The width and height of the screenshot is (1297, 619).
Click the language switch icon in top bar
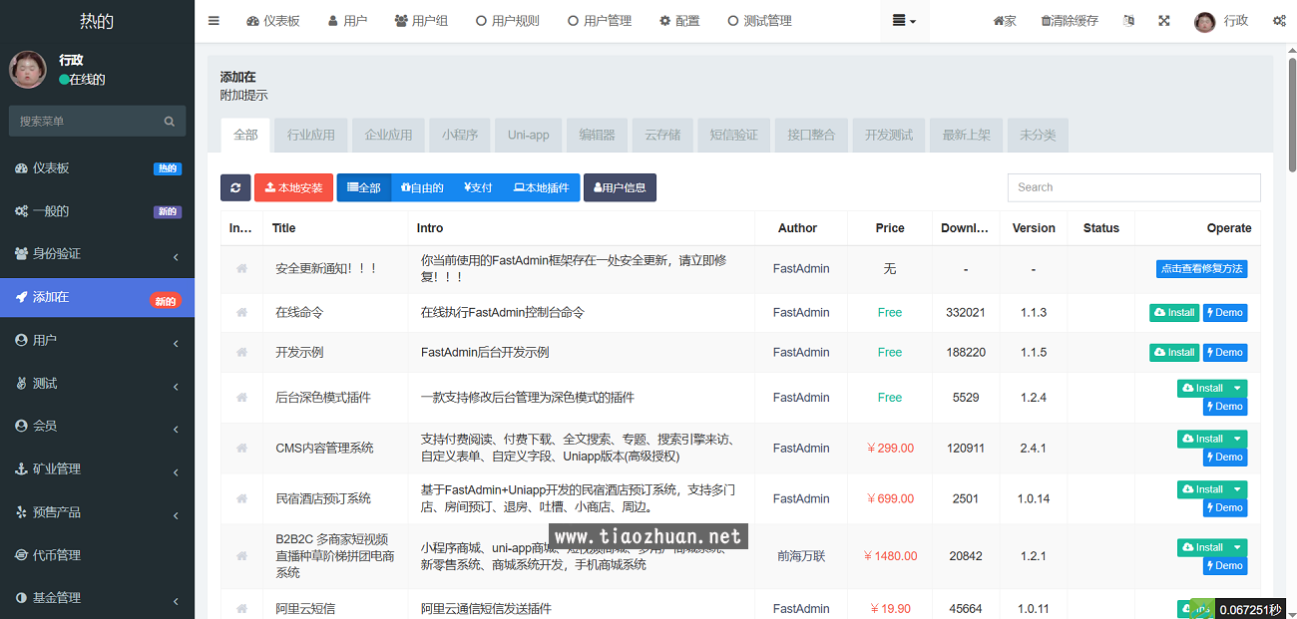tap(1128, 21)
